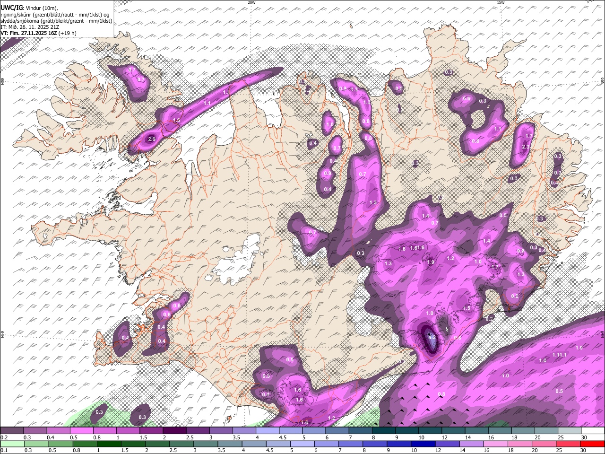Image resolution: width=605 pixels, height=454 pixels.
Task: Select the dark teal snow swatch labeled 8
Action: tap(384, 431)
